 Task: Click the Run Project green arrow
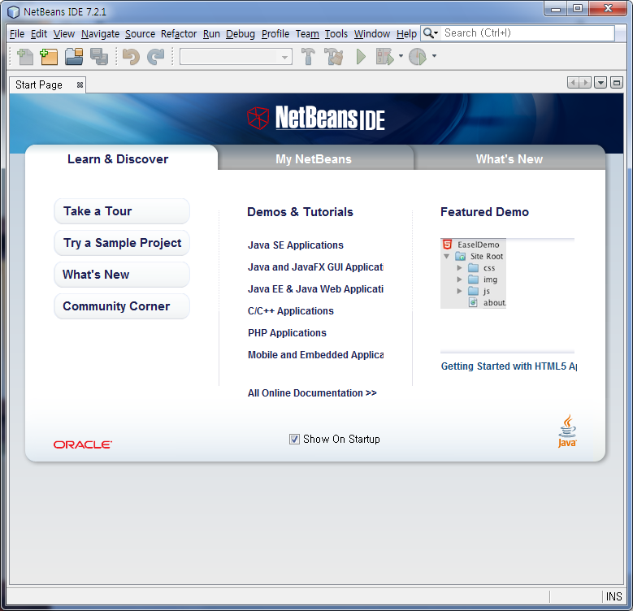coord(361,57)
